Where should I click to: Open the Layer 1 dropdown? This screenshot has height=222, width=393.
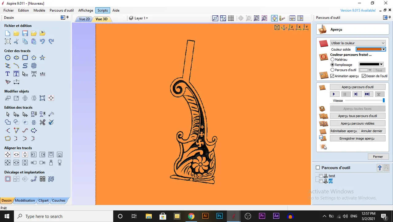click(138, 18)
